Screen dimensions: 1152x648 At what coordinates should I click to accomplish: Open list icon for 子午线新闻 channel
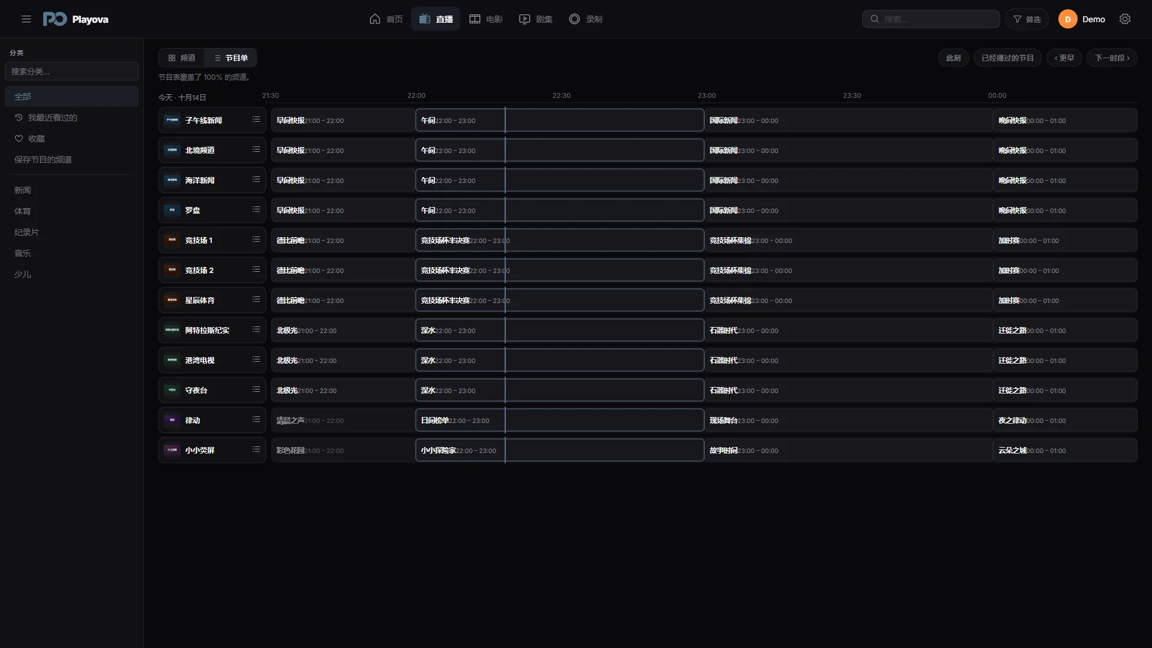[256, 119]
